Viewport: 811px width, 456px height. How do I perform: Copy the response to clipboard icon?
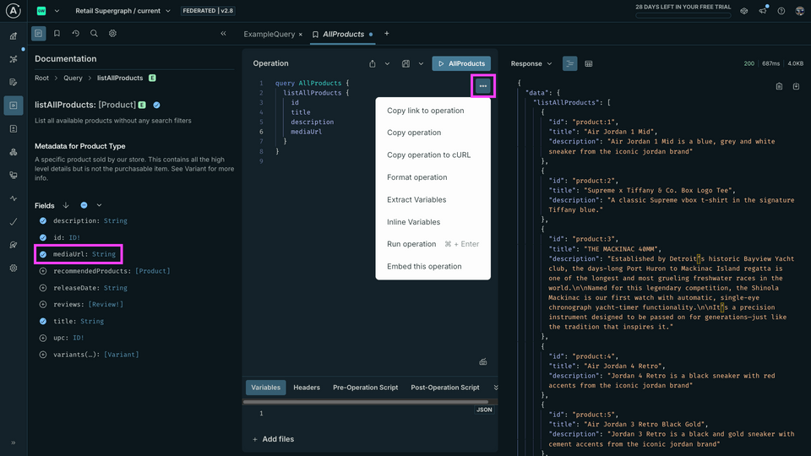tap(780, 86)
